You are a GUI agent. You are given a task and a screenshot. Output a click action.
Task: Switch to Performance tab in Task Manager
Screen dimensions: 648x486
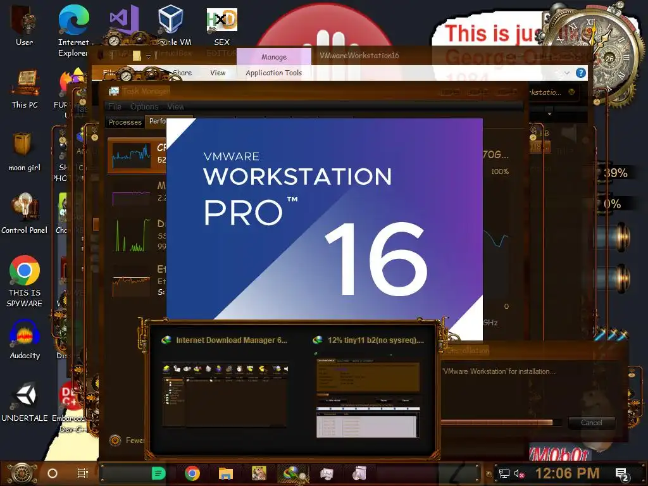click(x=157, y=121)
